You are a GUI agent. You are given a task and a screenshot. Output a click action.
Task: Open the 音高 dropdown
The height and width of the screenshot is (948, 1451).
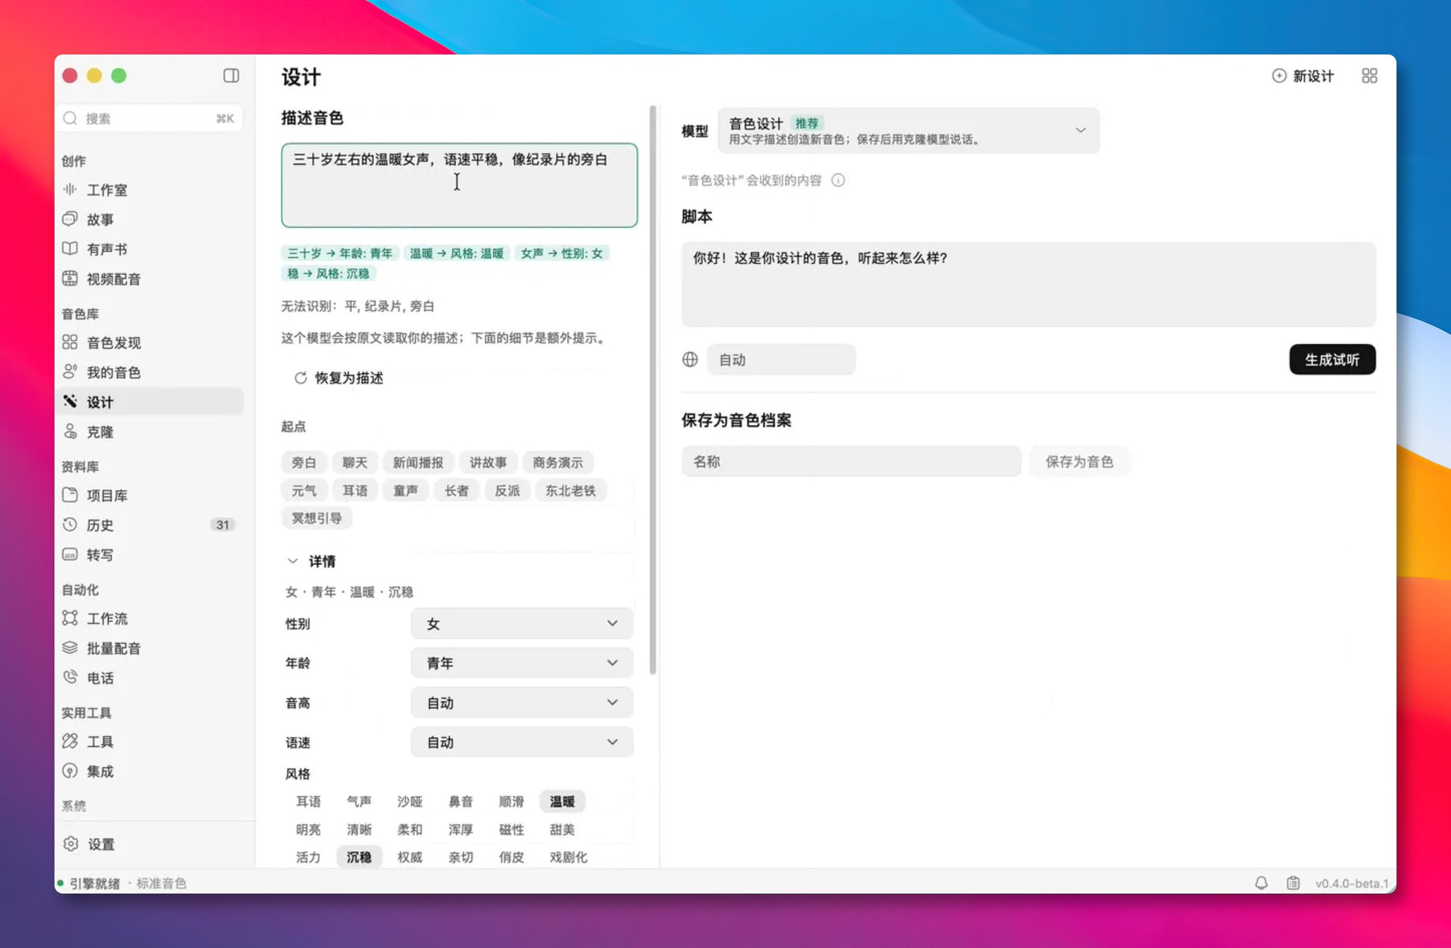pyautogui.click(x=521, y=703)
